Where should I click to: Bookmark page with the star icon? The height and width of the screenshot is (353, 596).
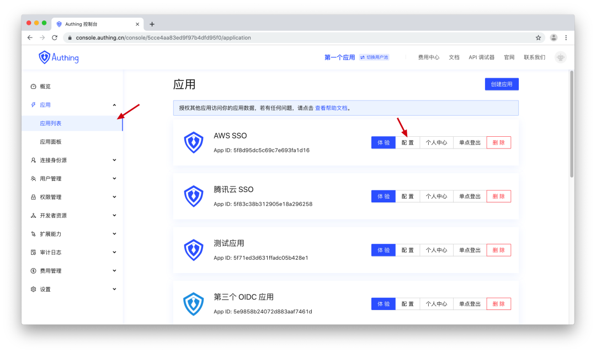tap(538, 38)
